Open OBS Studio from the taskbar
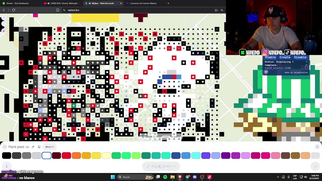The height and width of the screenshot is (181, 322). pyautogui.click(x=202, y=177)
